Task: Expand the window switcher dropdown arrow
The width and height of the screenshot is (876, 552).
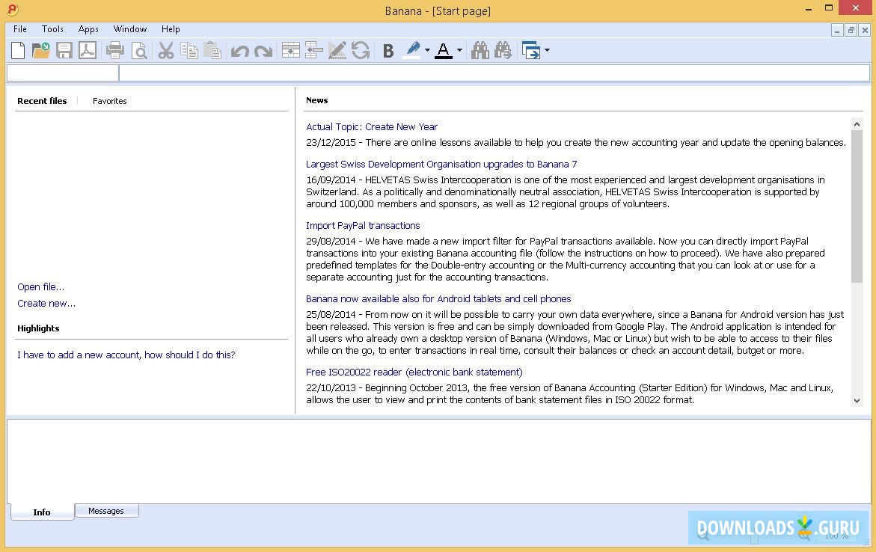Action: pos(547,50)
